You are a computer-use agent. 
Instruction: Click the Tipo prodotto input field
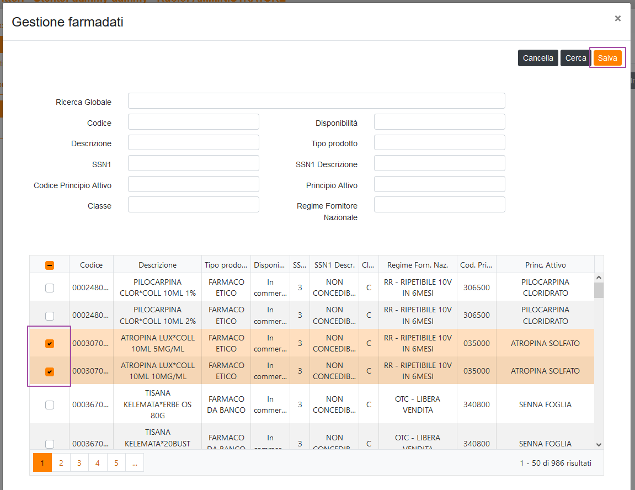(x=439, y=142)
